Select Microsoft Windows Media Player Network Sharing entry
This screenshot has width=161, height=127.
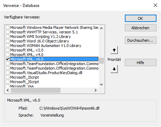click(54, 27)
